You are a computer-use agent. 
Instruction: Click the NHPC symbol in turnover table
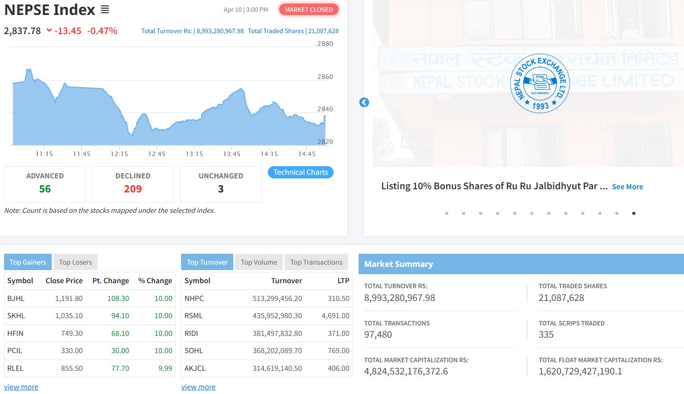(194, 298)
